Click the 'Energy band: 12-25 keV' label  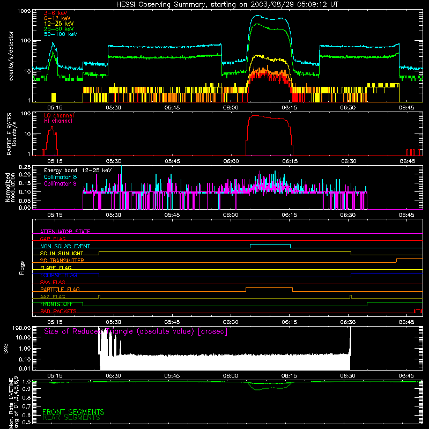[x=78, y=171]
